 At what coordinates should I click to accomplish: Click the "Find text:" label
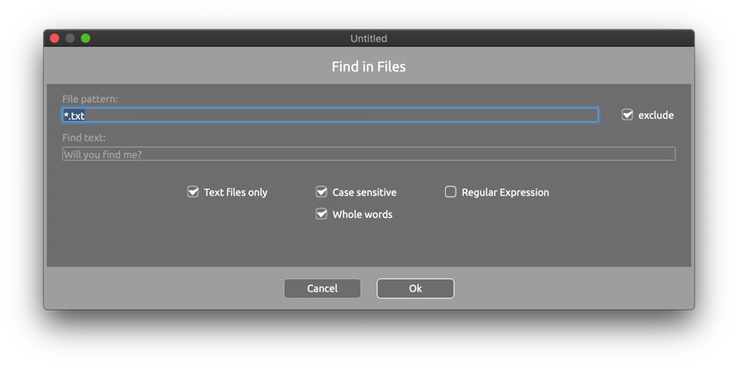84,138
